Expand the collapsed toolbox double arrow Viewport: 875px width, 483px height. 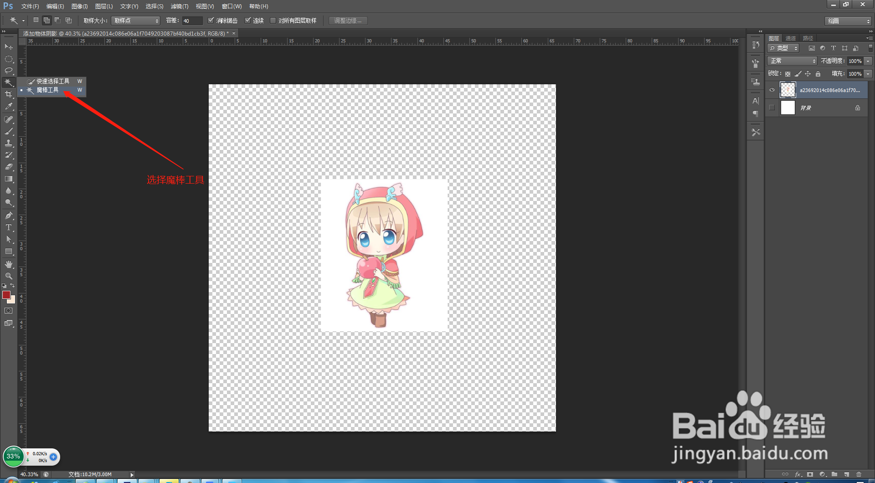point(4,31)
